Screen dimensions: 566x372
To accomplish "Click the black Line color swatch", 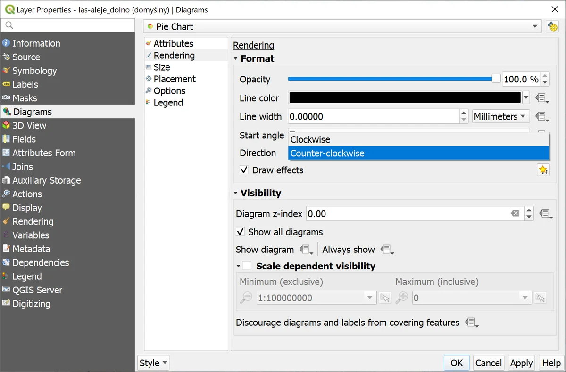I will click(x=405, y=98).
